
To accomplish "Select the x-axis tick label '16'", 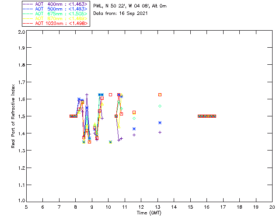I will click(207, 207).
